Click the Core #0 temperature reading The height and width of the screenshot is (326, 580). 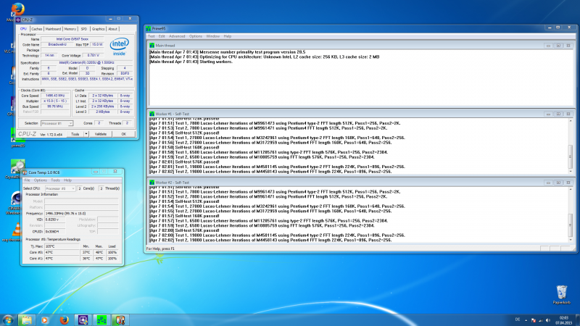click(x=62, y=252)
